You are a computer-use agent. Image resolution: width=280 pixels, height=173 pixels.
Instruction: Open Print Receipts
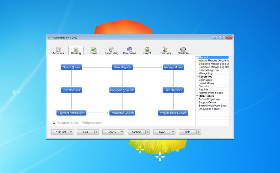point(173,90)
